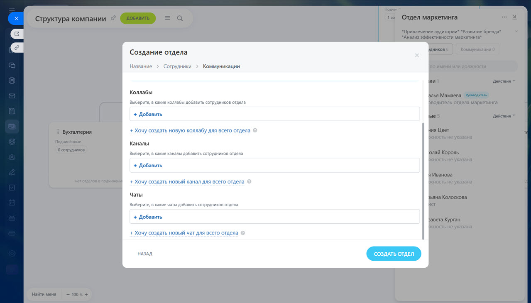The height and width of the screenshot is (303, 531).
Task: Open three-dots menu in Отдел маркетинга panel
Action: (x=504, y=17)
